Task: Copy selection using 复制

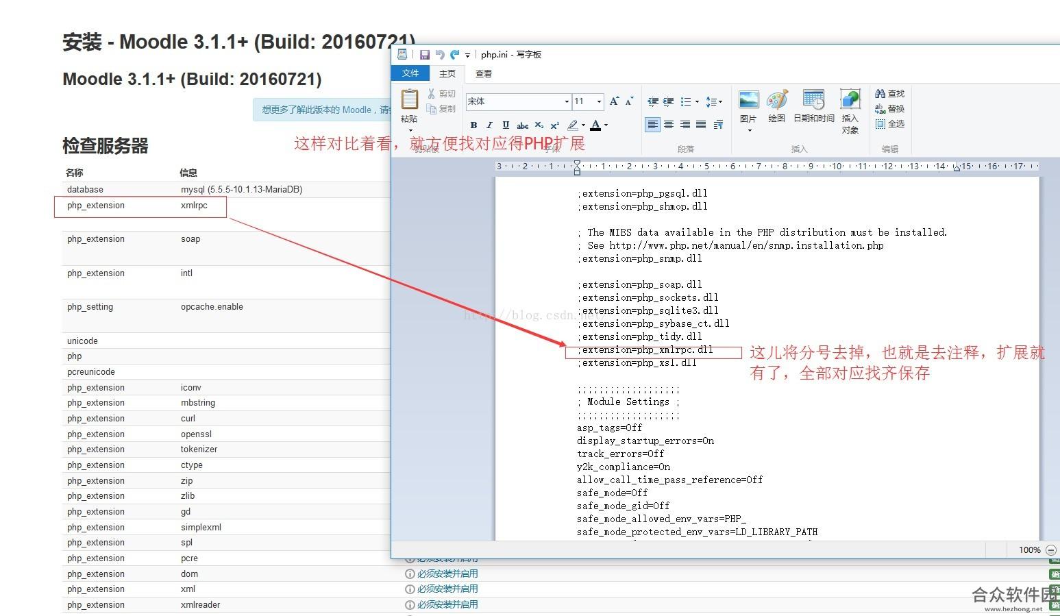Action: click(441, 109)
